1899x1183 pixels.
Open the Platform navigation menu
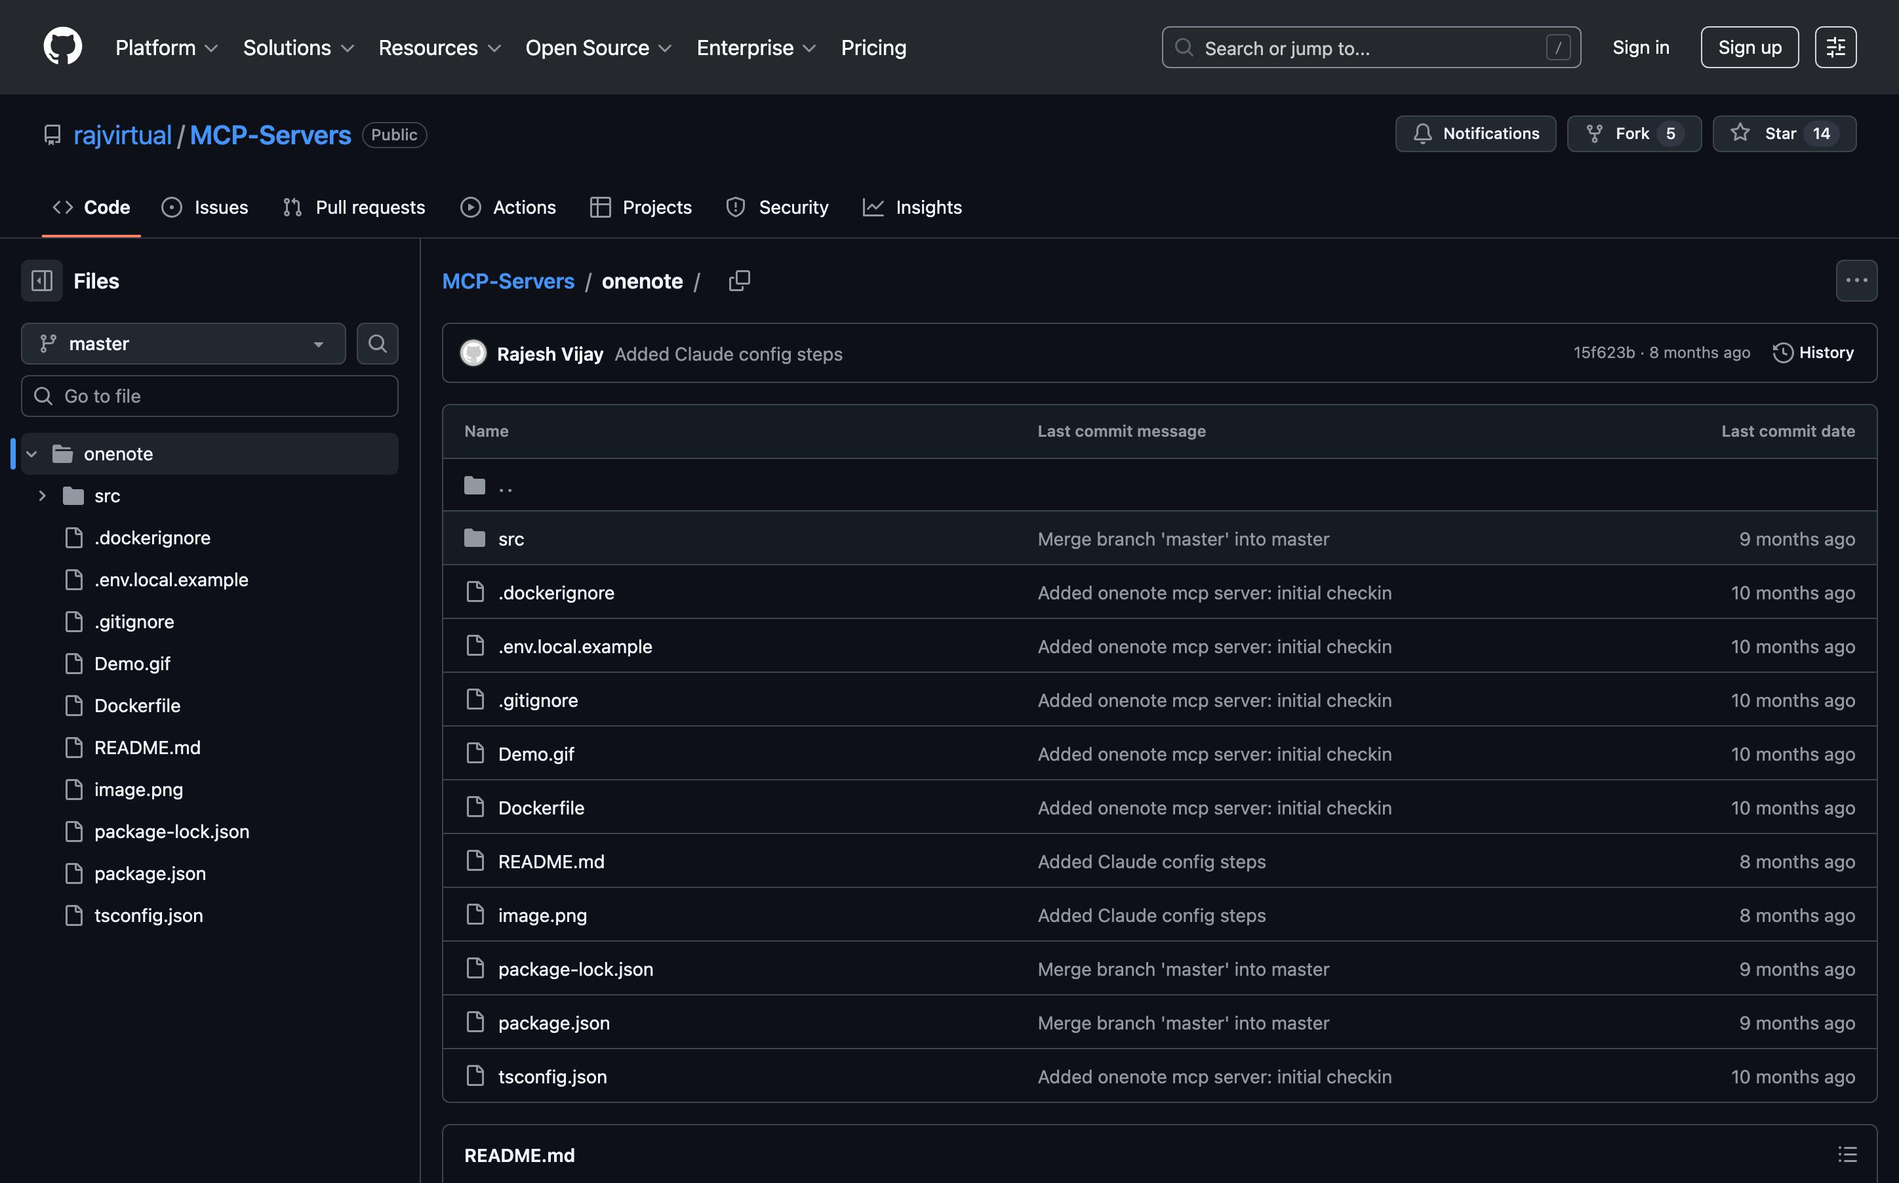point(166,48)
